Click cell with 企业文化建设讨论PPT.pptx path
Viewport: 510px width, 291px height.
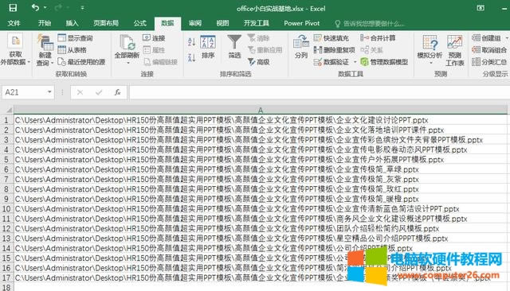coord(261,120)
